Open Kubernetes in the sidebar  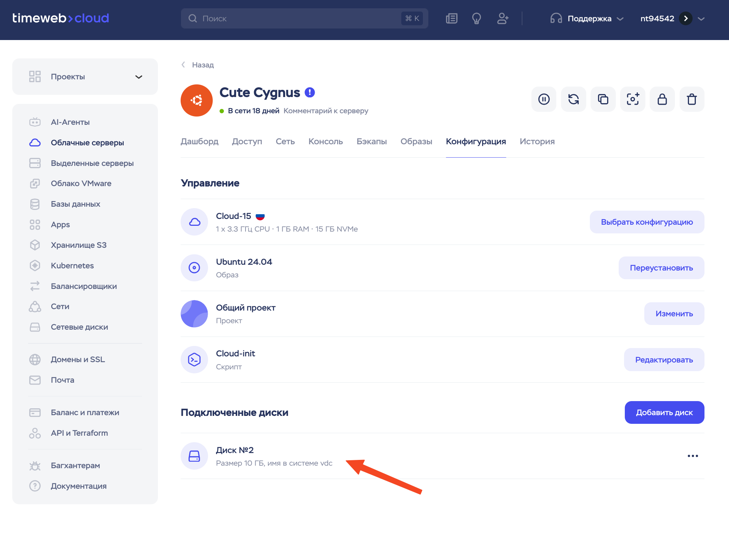(72, 265)
